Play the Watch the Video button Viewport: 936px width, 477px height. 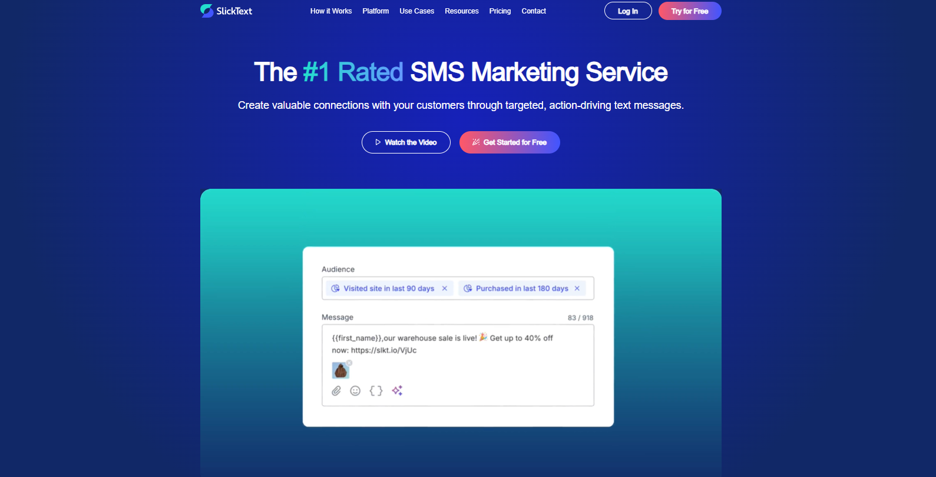pyautogui.click(x=406, y=142)
